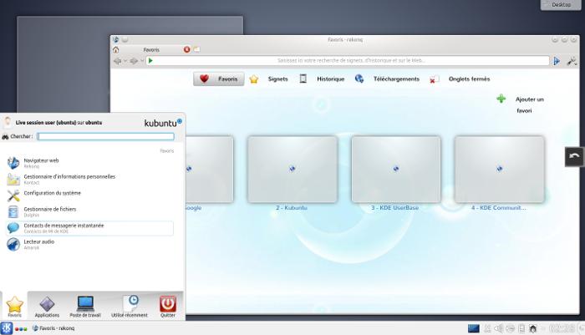Image resolution: width=585 pixels, height=335 pixels.
Task: Open the rekonq tools wrench menu
Action: (572, 61)
